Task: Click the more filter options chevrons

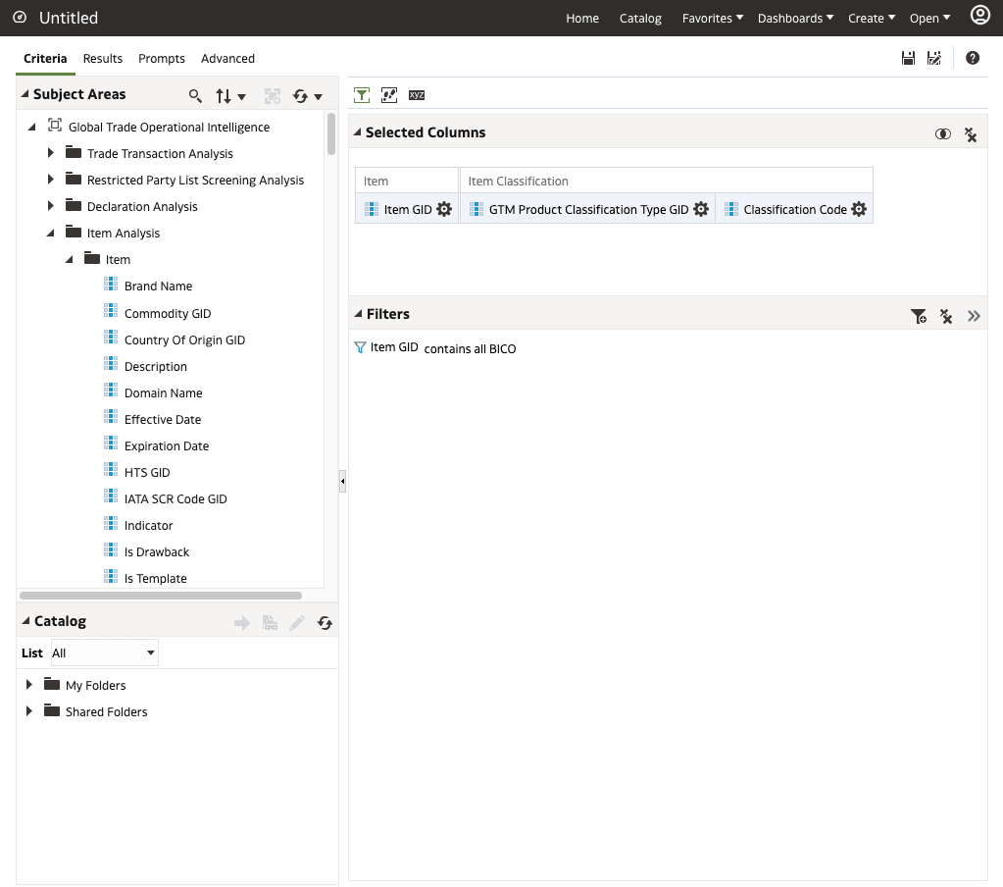Action: coord(974,316)
